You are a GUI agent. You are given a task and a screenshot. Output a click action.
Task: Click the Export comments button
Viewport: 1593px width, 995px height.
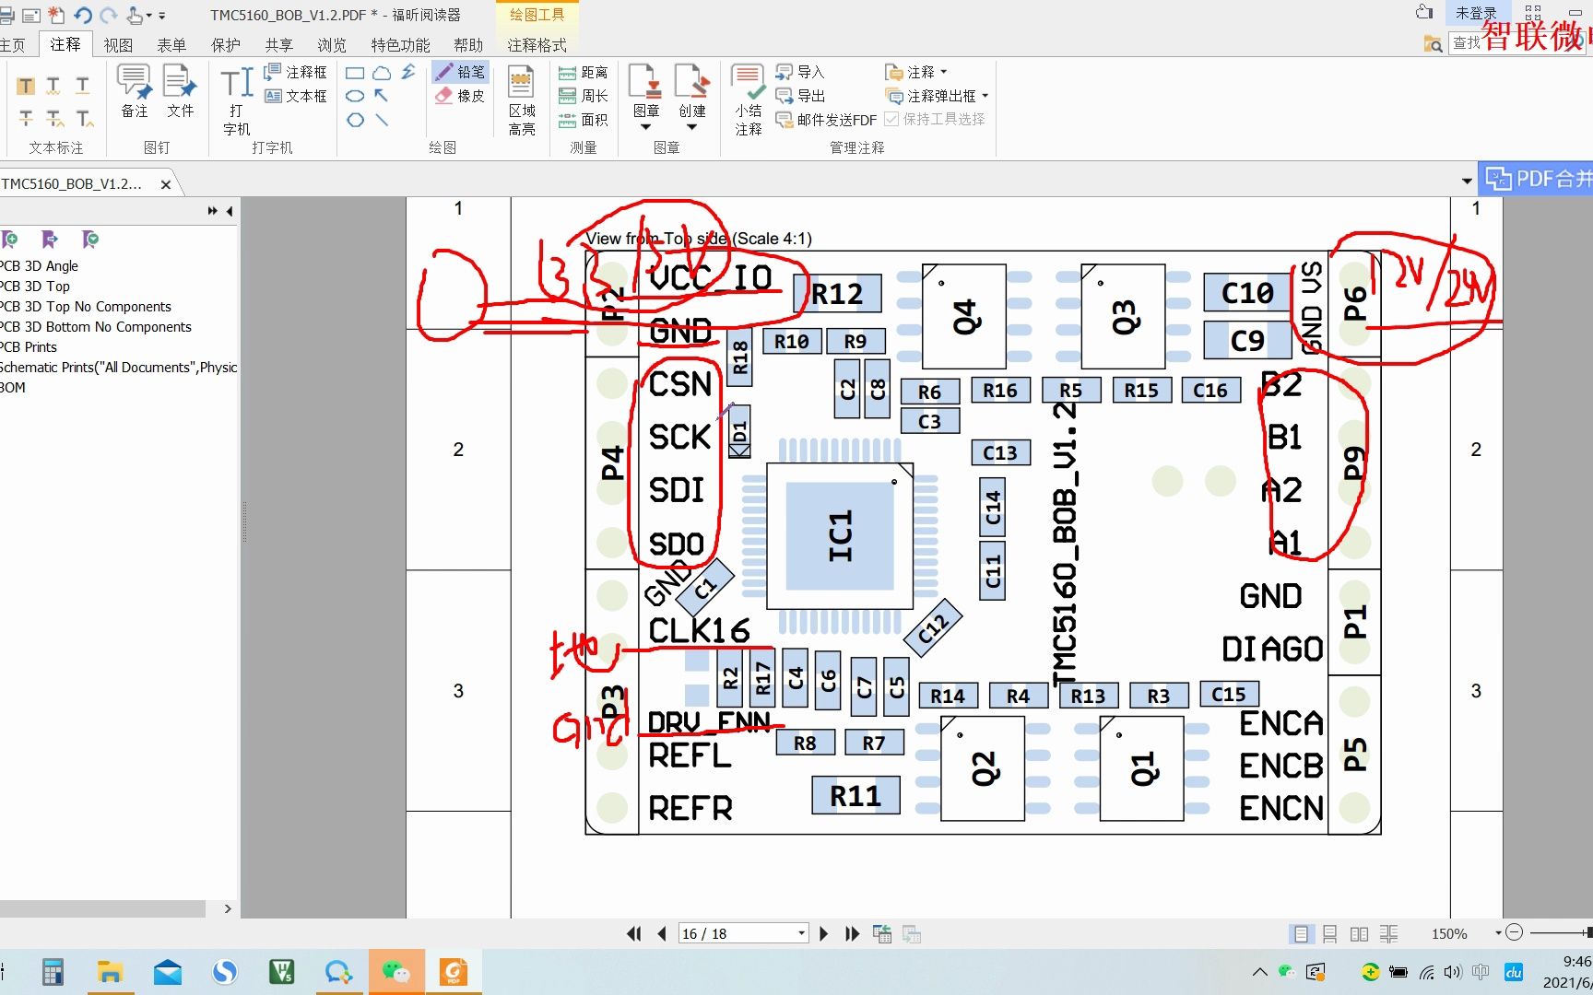pos(800,96)
